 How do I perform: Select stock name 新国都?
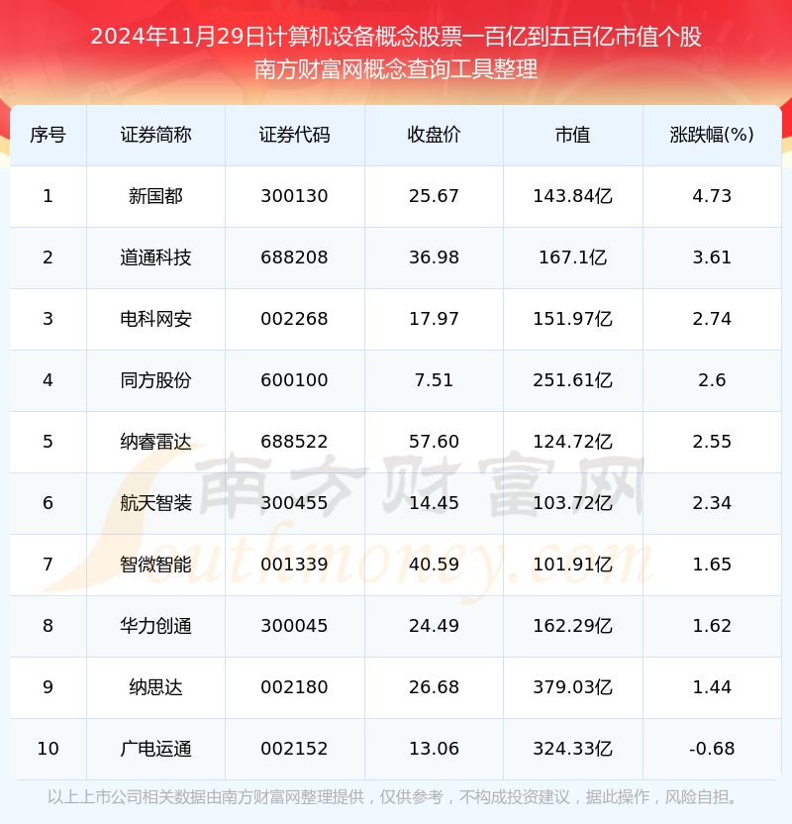tap(155, 196)
